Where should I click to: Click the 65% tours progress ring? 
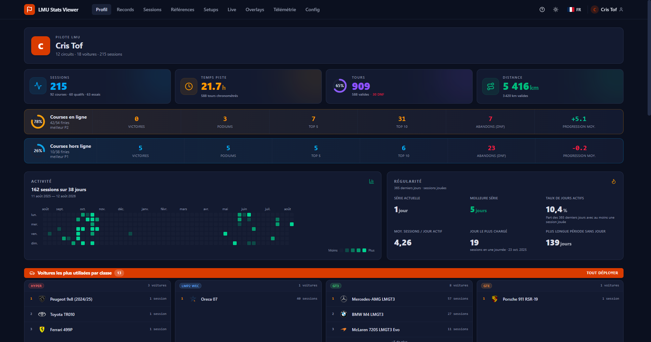(340, 86)
